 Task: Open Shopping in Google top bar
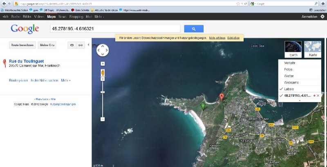76,17
